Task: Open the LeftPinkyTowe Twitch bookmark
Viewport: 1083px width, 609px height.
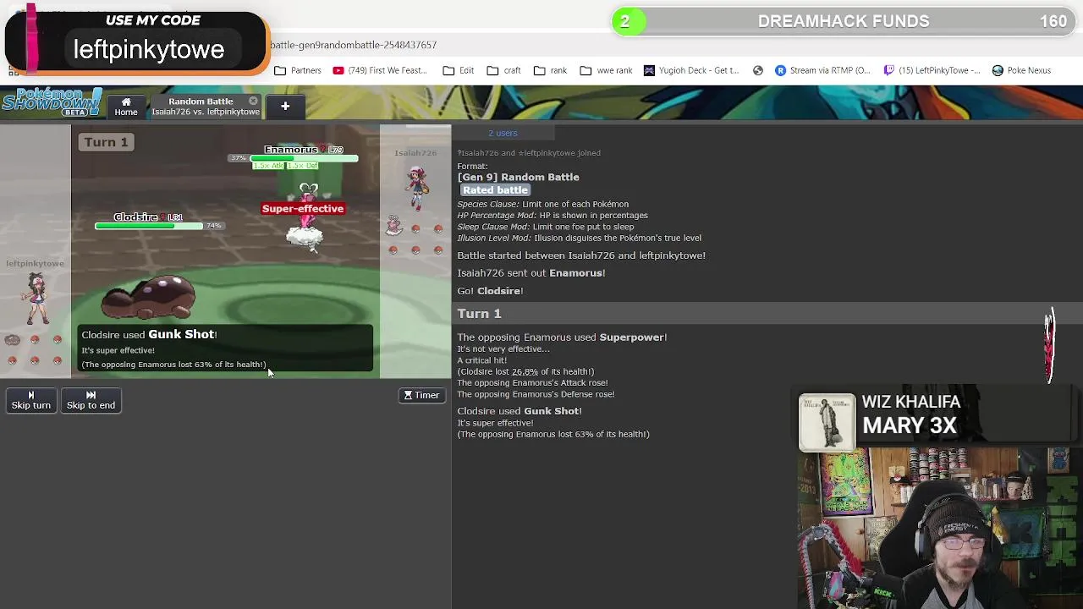Action: click(932, 70)
